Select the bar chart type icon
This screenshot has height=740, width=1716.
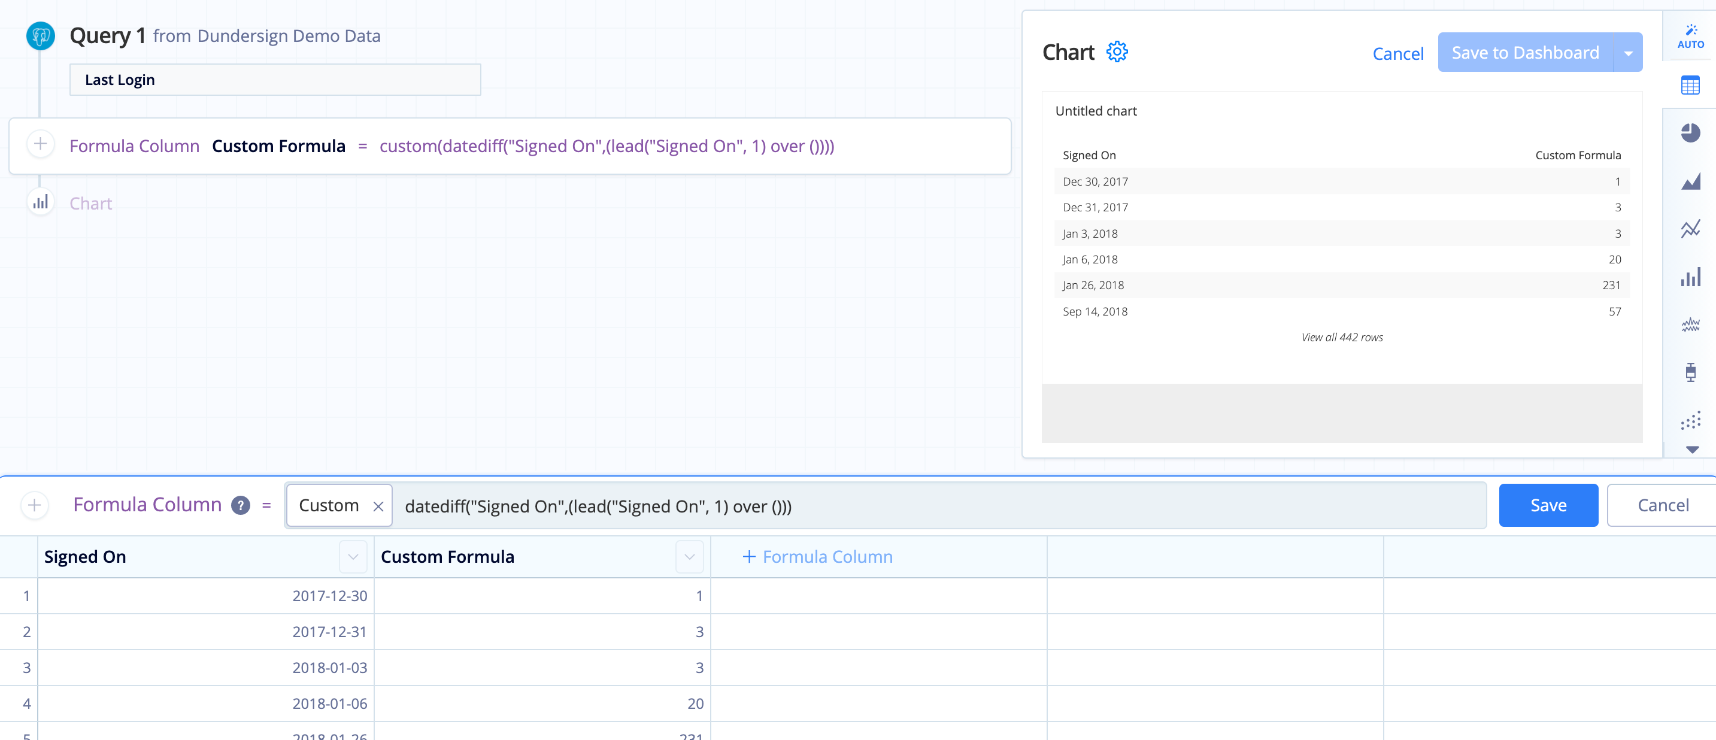click(x=1690, y=277)
